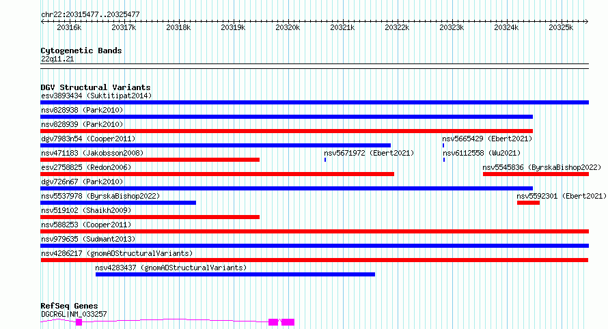
Task: Open nsv979635 (Sudmant2013) variant label
Action: [88, 239]
